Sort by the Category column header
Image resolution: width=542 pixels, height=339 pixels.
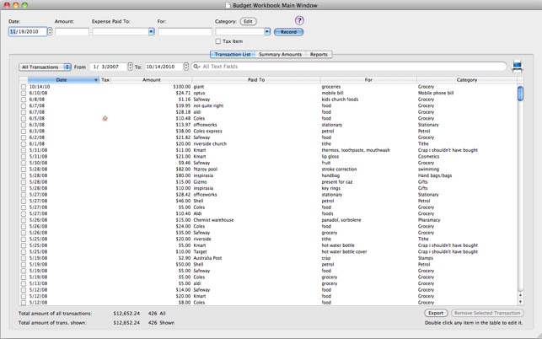(x=467, y=79)
